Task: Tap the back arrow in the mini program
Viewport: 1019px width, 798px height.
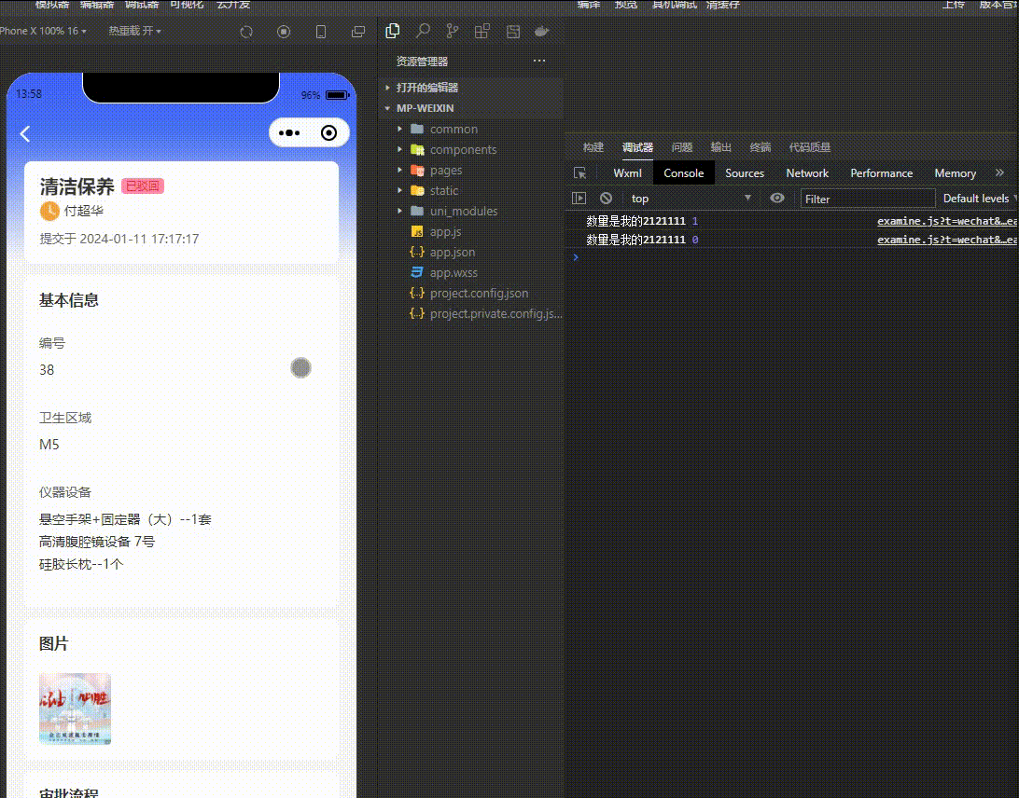Action: tap(25, 133)
